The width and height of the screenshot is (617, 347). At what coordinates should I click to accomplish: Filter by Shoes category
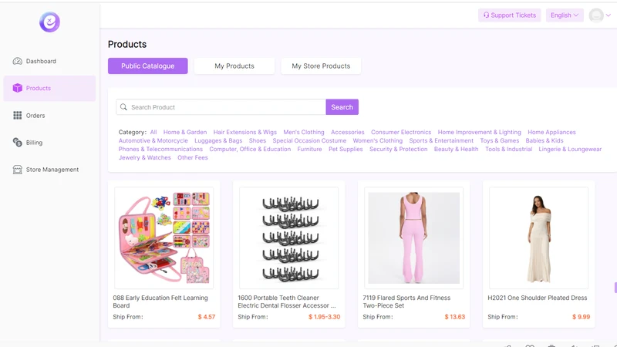[258, 140]
